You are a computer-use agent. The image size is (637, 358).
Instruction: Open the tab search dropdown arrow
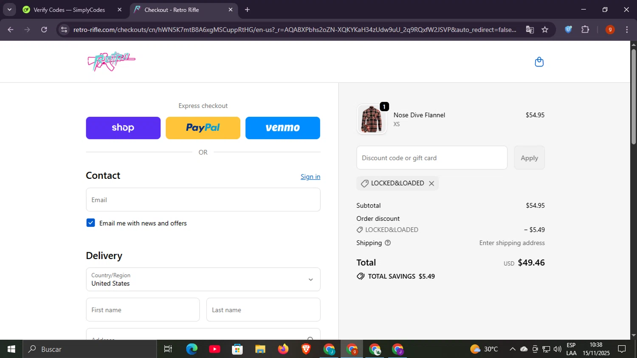9,10
